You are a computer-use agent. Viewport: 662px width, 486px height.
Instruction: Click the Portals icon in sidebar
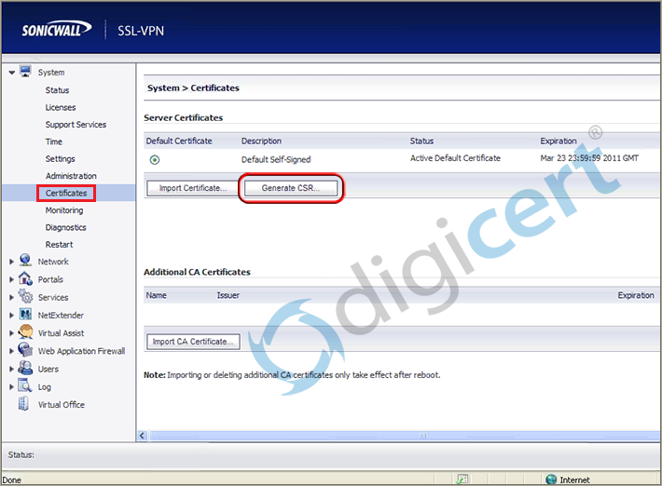[26, 279]
